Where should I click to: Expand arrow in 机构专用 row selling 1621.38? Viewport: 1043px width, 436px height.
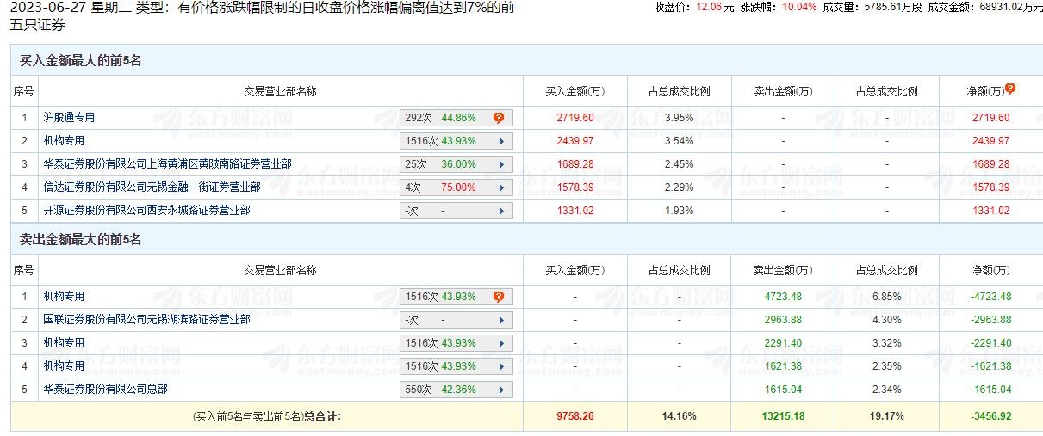(500, 366)
